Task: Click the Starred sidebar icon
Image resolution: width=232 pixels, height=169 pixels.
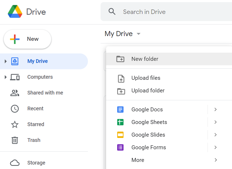Action: (15, 124)
